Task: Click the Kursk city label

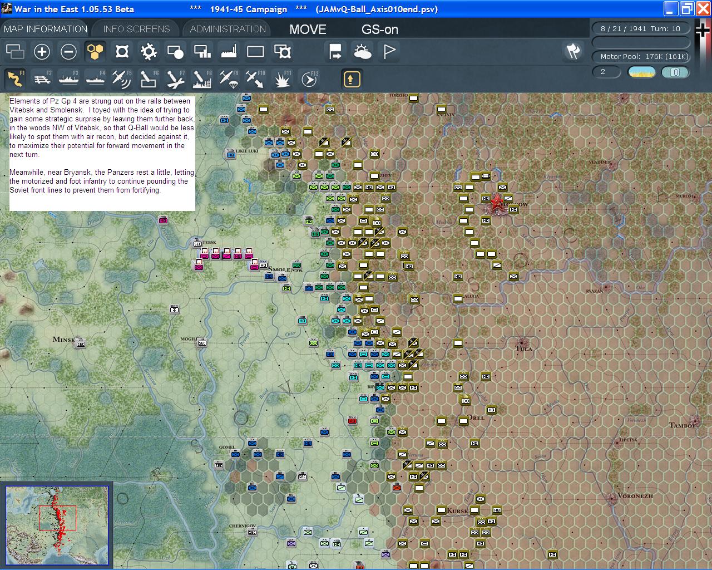Action: [x=457, y=510]
